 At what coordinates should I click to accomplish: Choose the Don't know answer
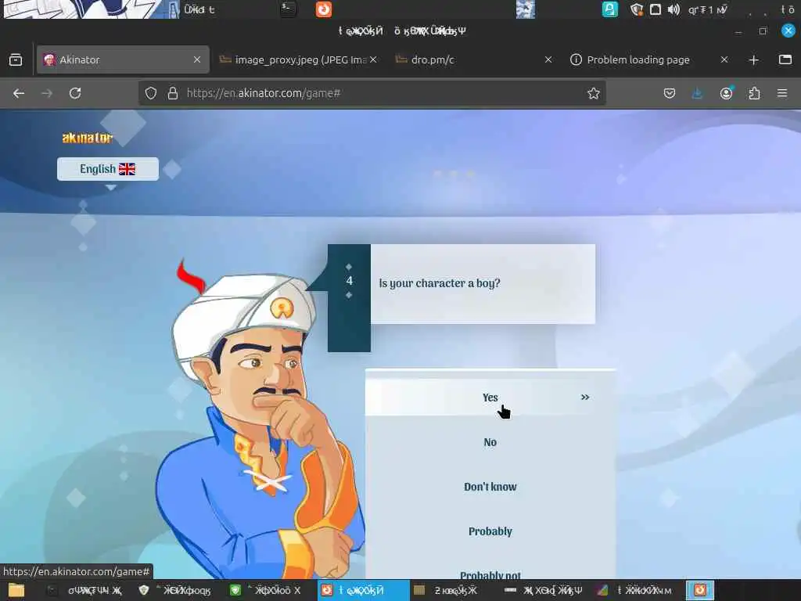[490, 487]
